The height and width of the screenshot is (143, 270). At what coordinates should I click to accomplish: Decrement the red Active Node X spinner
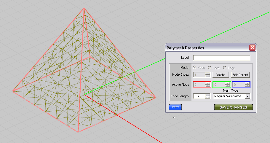(x=208, y=86)
